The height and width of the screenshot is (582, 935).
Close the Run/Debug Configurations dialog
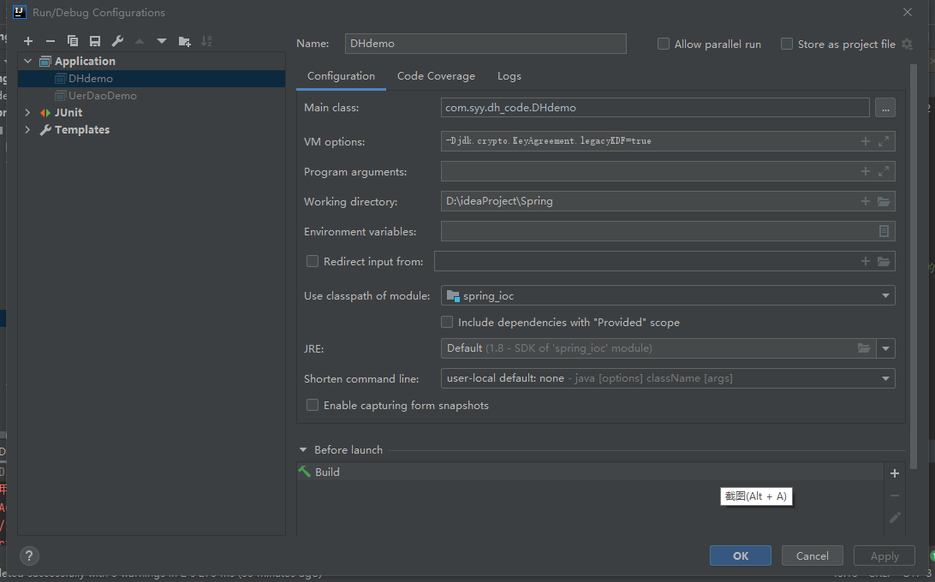point(907,12)
